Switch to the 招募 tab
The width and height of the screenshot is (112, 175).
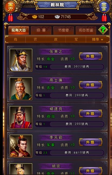tap(41, 30)
